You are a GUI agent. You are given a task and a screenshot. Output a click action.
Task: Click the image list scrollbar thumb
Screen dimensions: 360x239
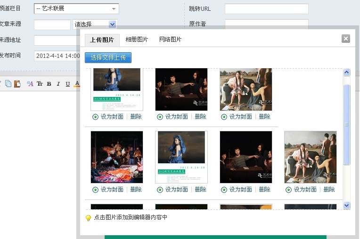point(347,125)
